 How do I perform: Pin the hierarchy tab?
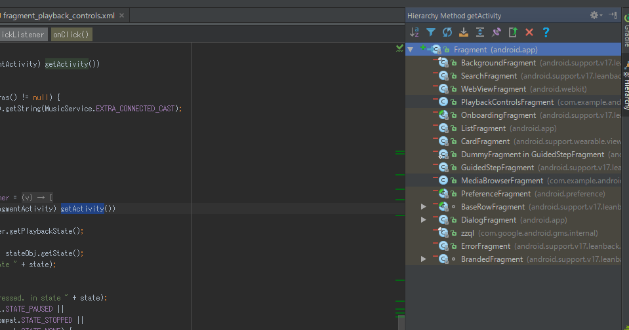click(x=497, y=32)
